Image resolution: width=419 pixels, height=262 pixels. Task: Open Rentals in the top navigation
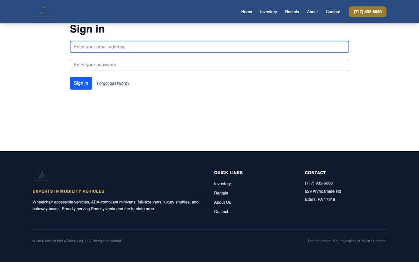[292, 12]
